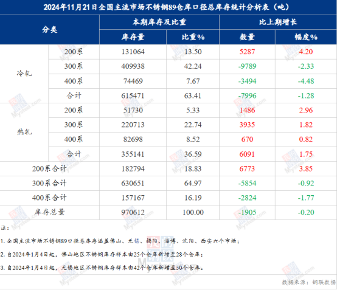Select the 库存量 column header

(x=133, y=37)
